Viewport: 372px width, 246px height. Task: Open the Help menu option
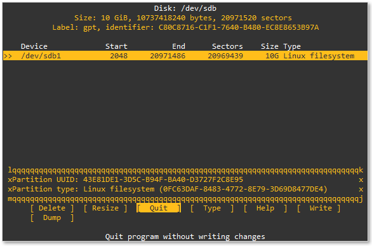265,209
